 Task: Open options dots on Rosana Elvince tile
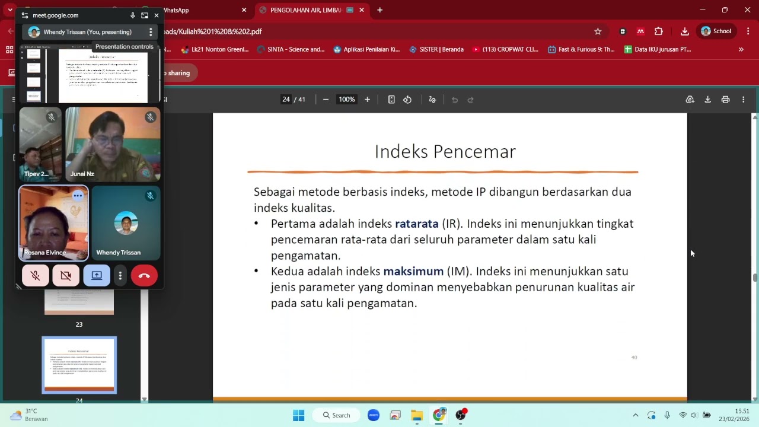coord(78,195)
